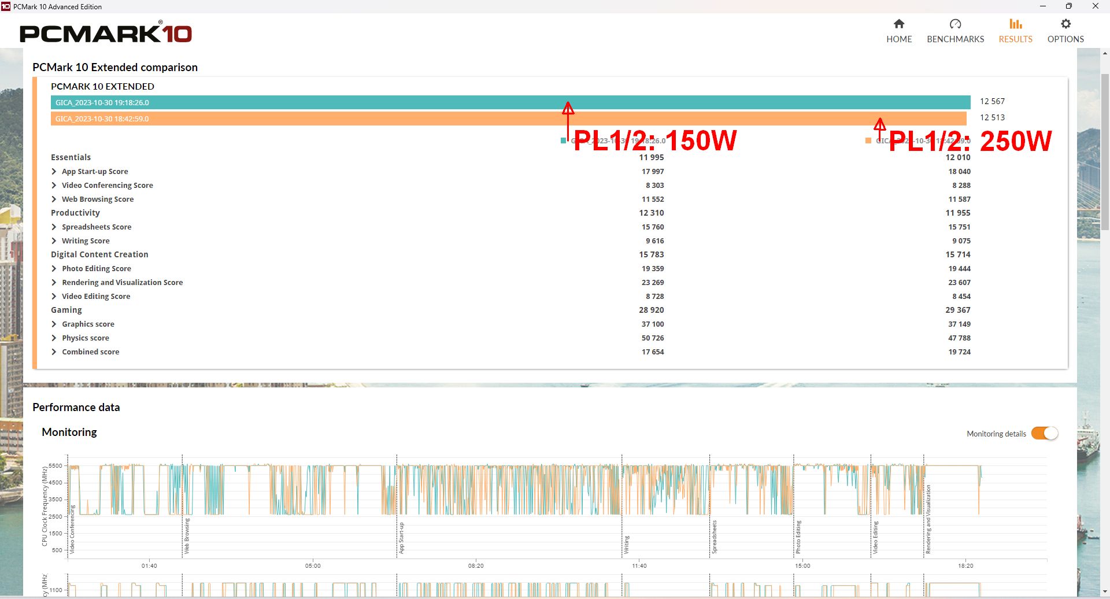Click Essentials value 11 995
The image size is (1110, 599).
pyautogui.click(x=652, y=157)
